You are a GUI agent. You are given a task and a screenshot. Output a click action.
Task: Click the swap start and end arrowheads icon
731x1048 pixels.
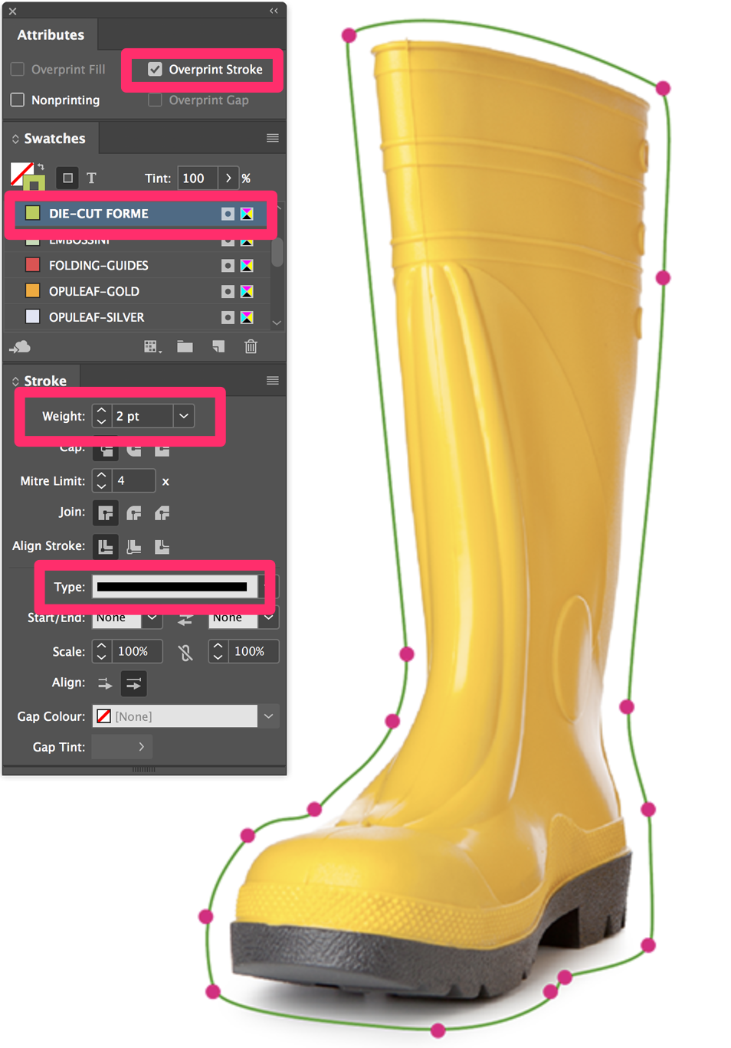point(185,618)
